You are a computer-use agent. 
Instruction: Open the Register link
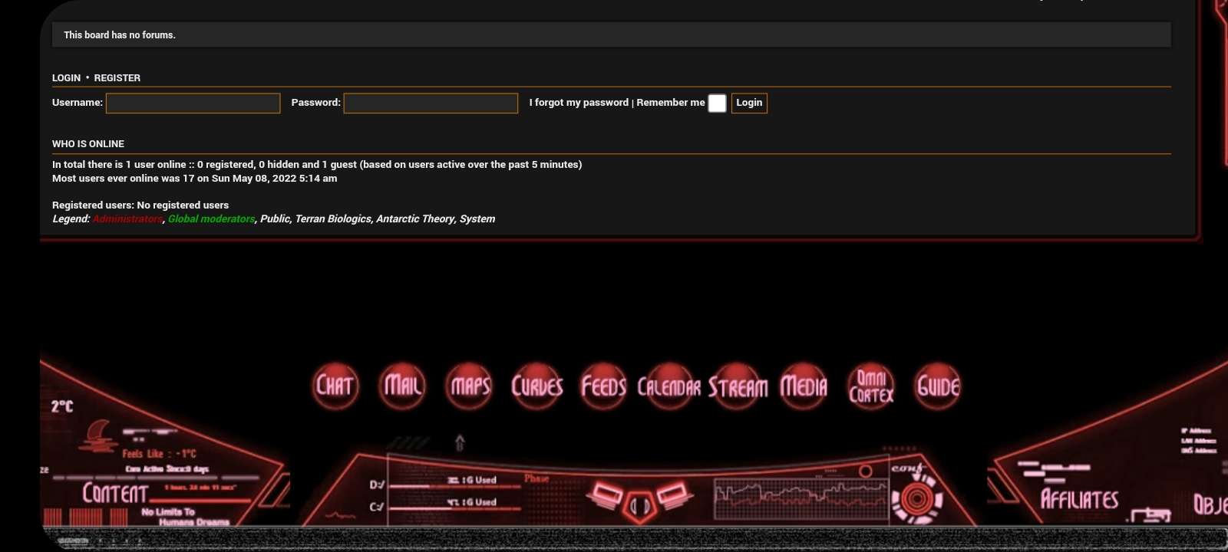pos(117,78)
